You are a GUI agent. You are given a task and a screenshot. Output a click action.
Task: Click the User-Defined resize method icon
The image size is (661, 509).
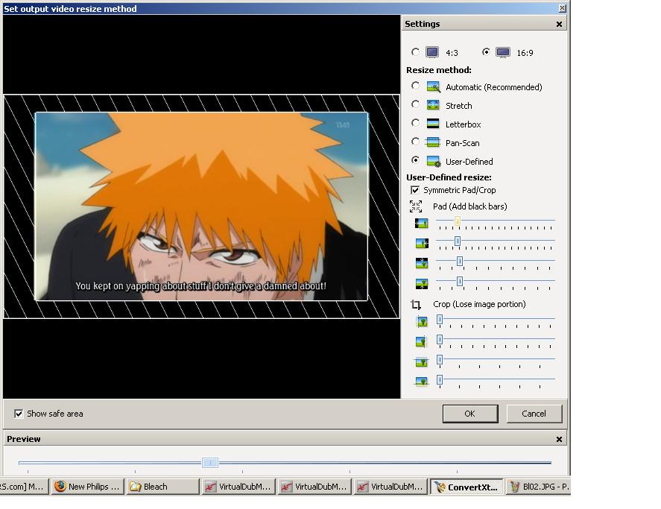tap(434, 161)
